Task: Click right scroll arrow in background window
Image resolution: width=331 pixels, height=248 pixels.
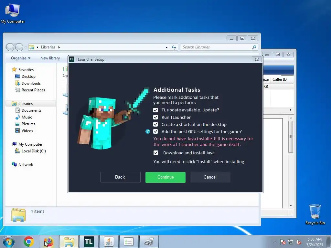Action: [x=291, y=110]
